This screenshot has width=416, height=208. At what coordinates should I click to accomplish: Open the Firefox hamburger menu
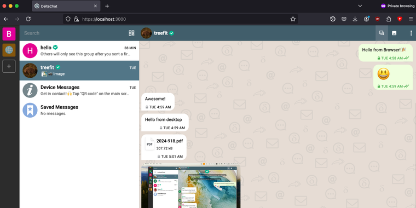[x=411, y=19]
